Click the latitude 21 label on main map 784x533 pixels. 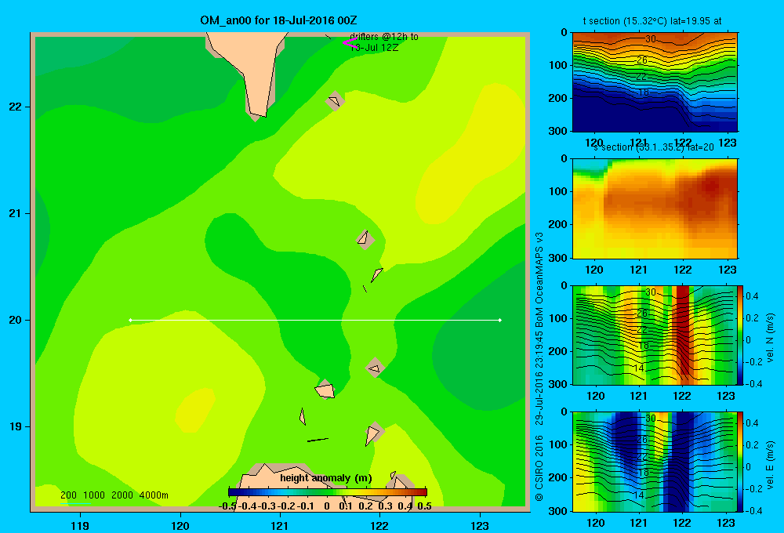tap(15, 213)
